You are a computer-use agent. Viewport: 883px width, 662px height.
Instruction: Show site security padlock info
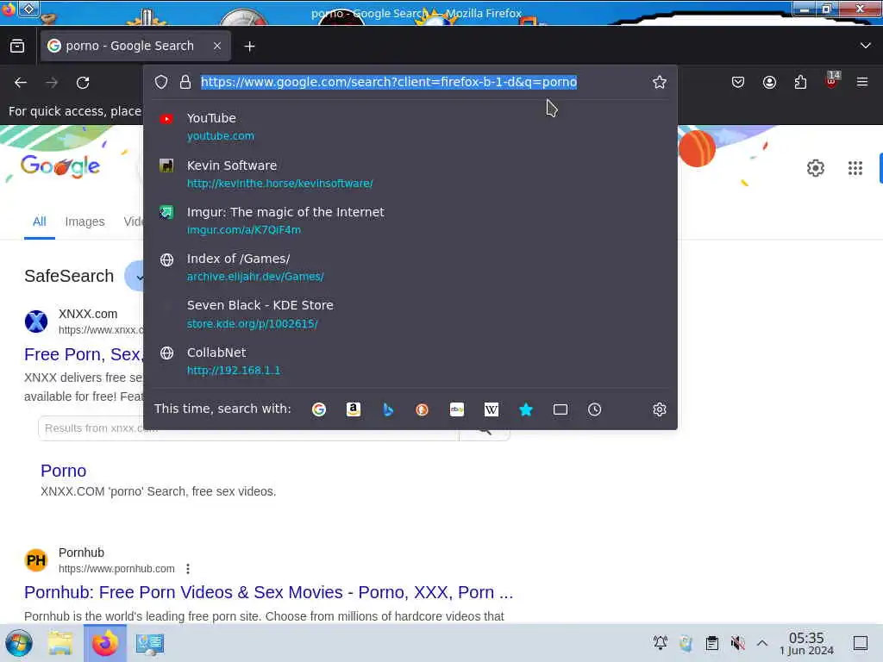[x=185, y=82]
